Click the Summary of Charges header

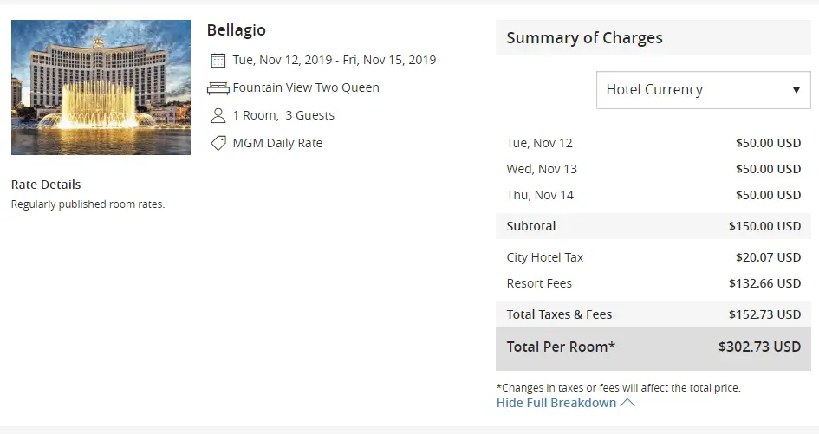tap(584, 38)
